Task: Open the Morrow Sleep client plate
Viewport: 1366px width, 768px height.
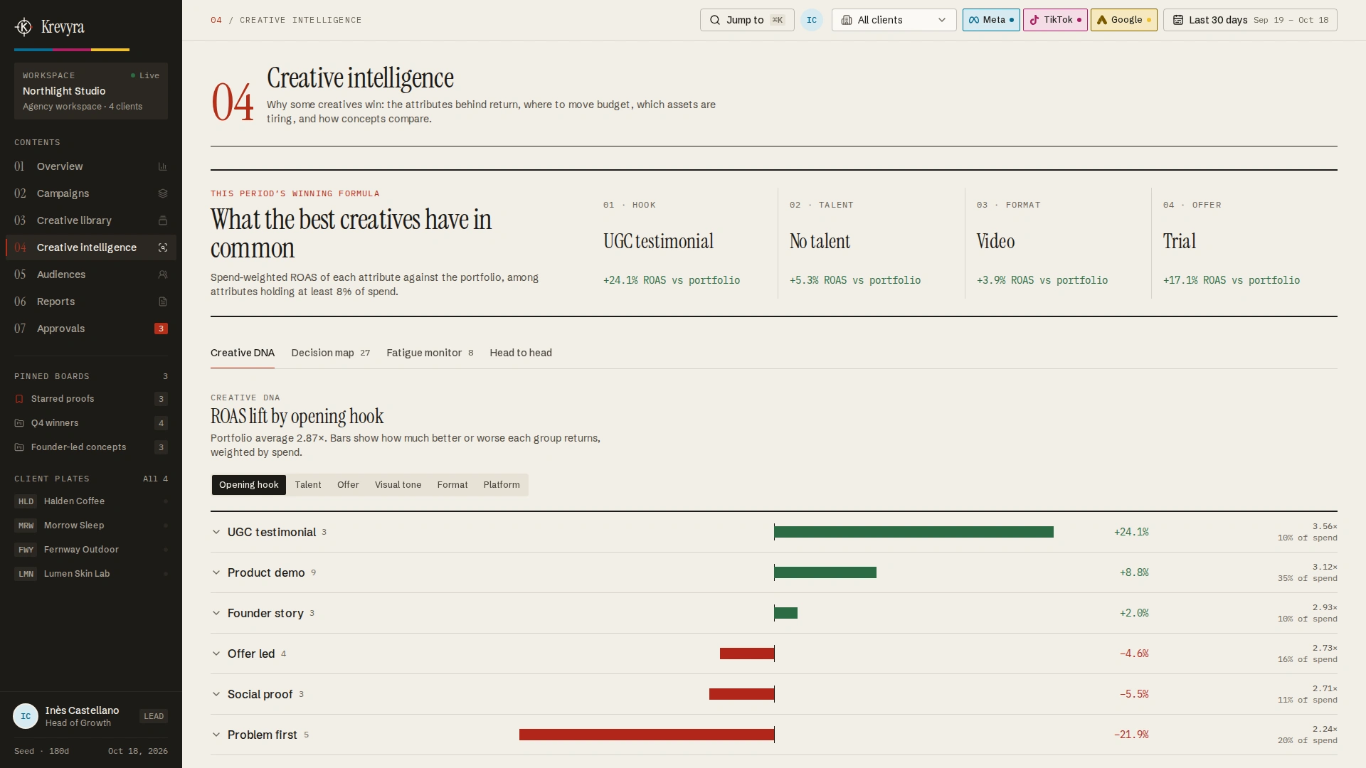Action: coord(91,526)
